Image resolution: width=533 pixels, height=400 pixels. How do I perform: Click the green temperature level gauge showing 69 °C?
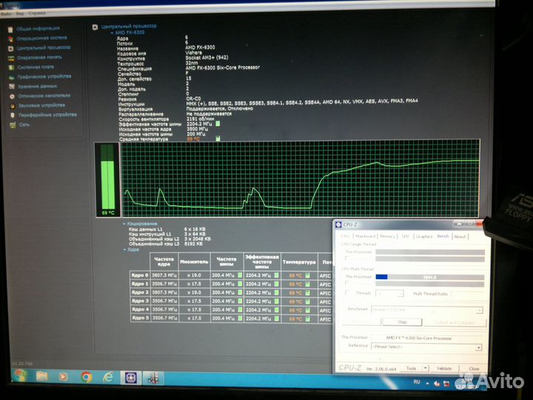tap(108, 180)
